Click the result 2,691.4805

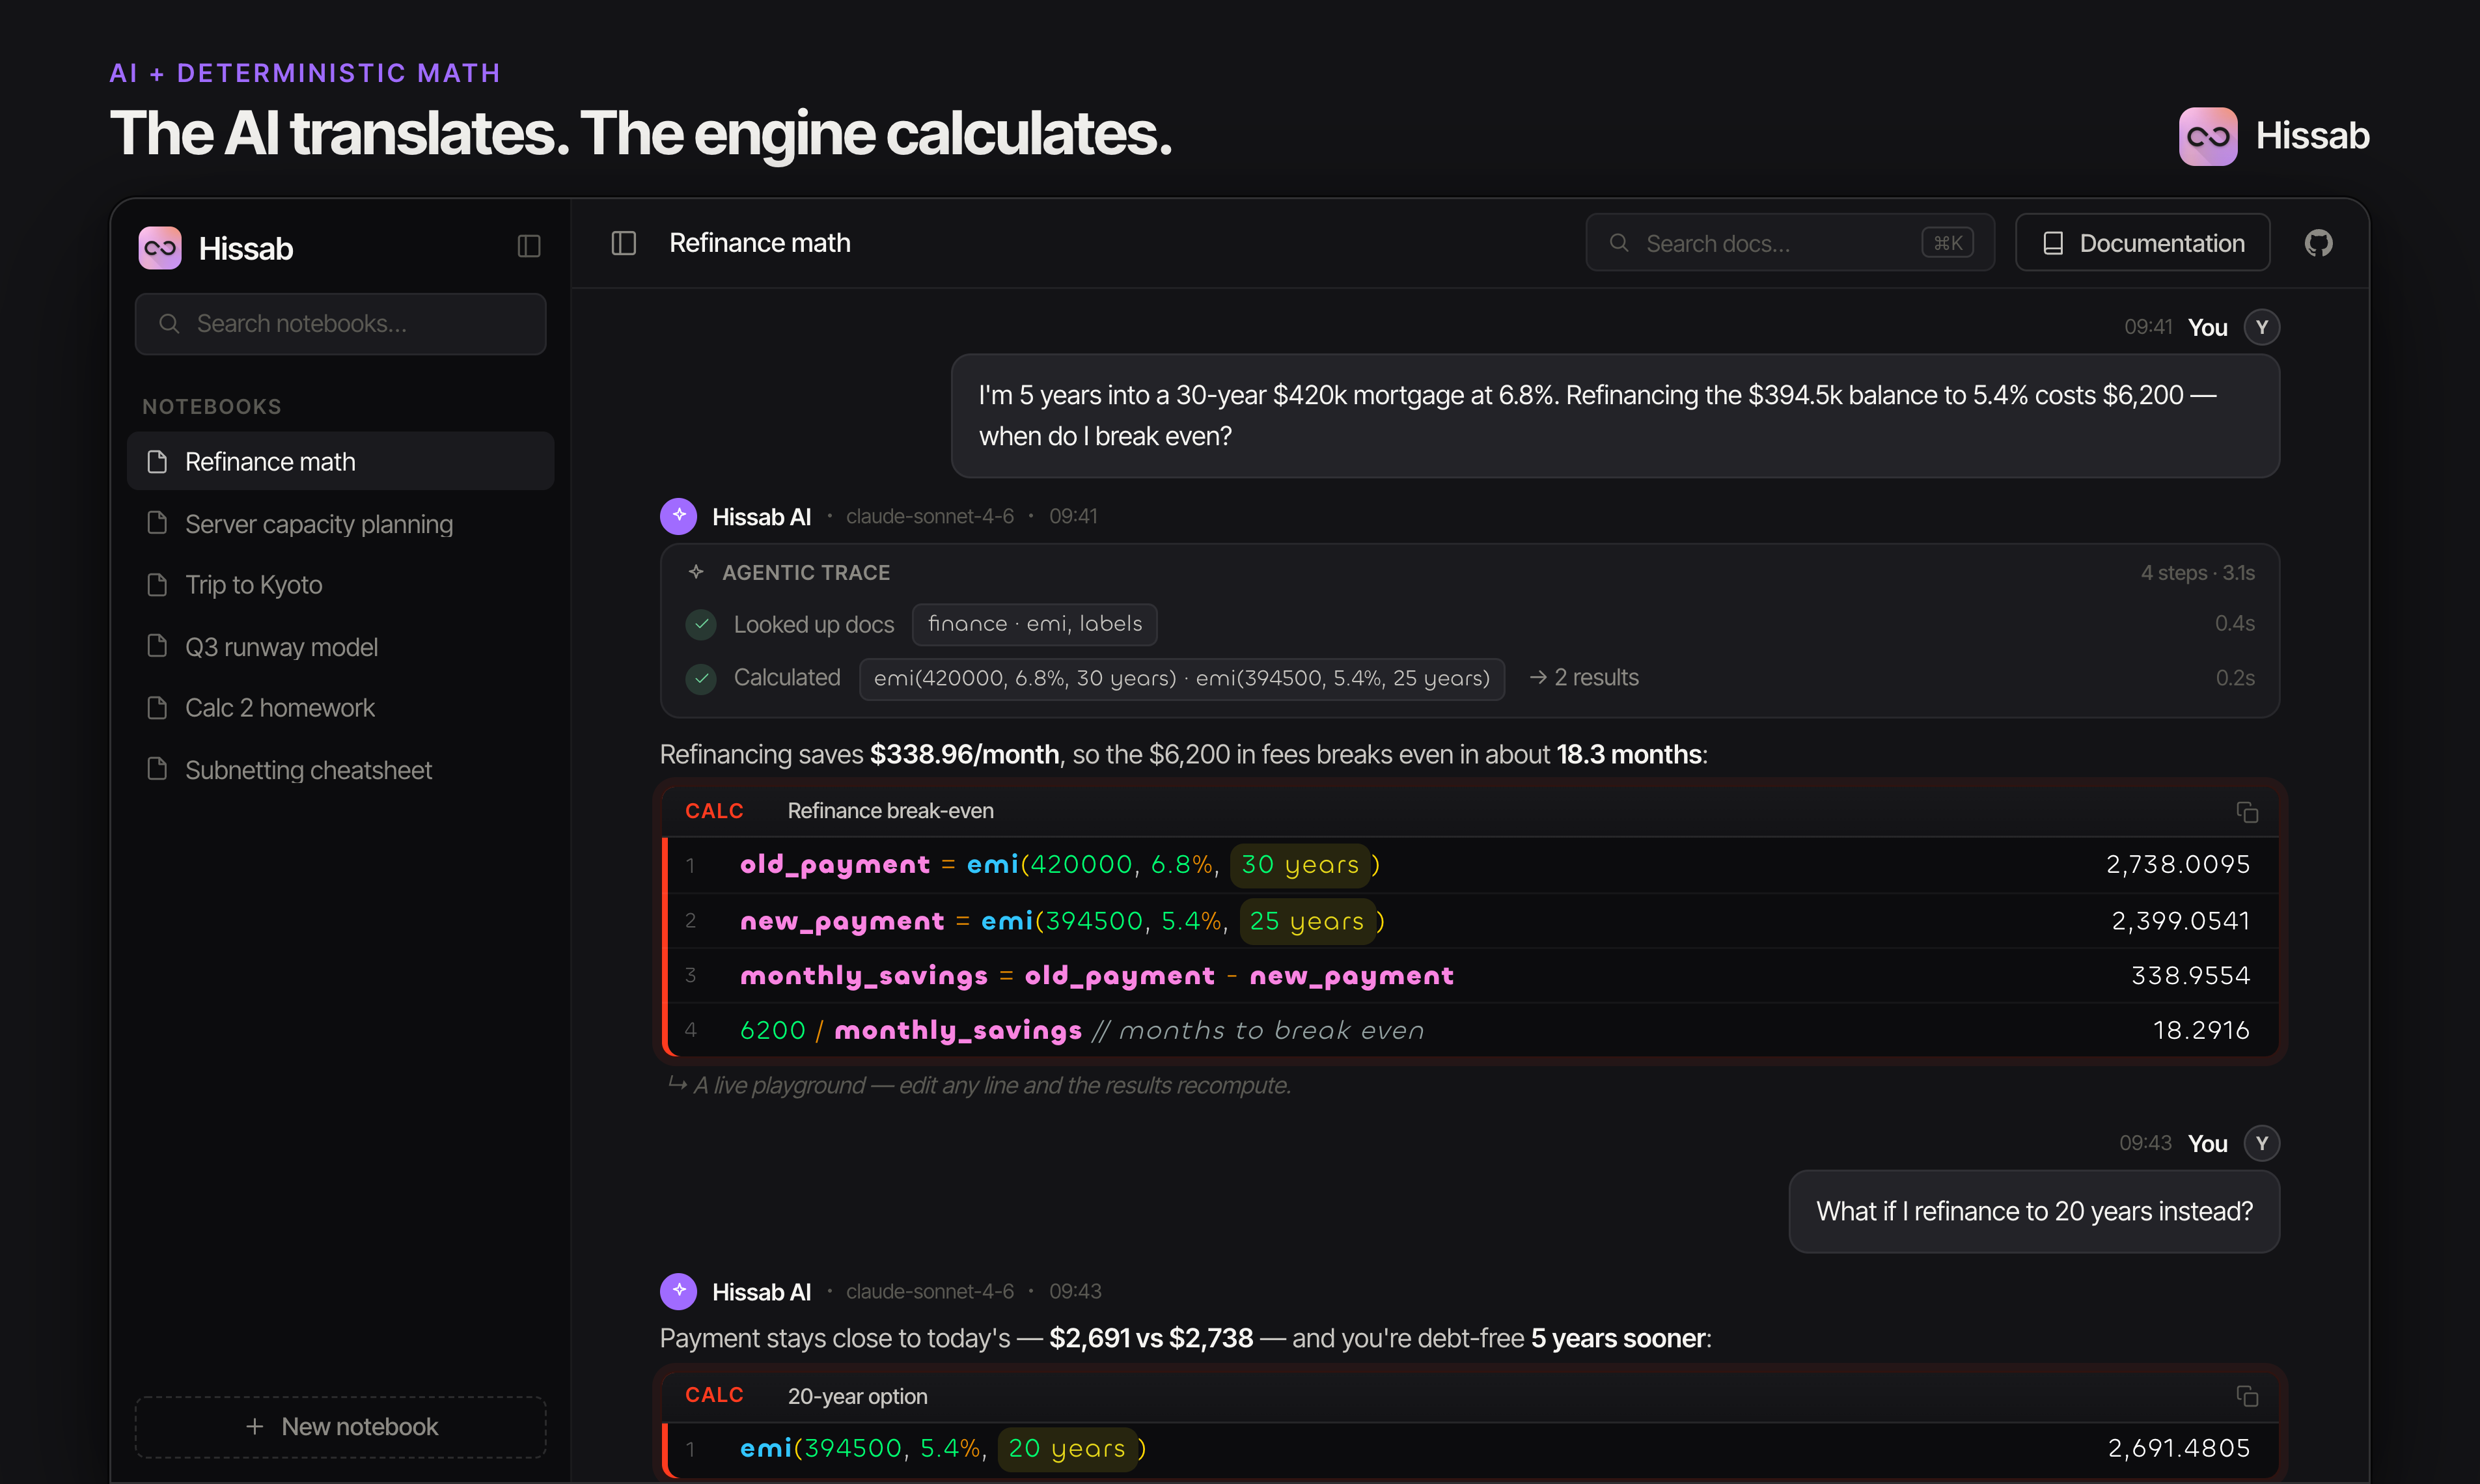[2179, 1449]
